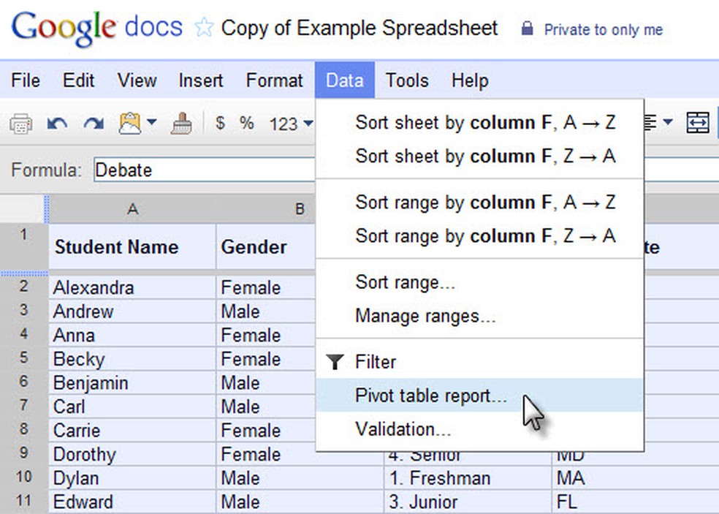The height and width of the screenshot is (514, 719).
Task: Choose Sort sheet by column F, A→Z
Action: pos(485,123)
